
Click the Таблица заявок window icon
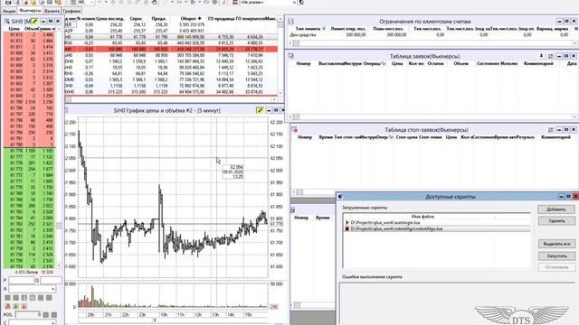291,56
